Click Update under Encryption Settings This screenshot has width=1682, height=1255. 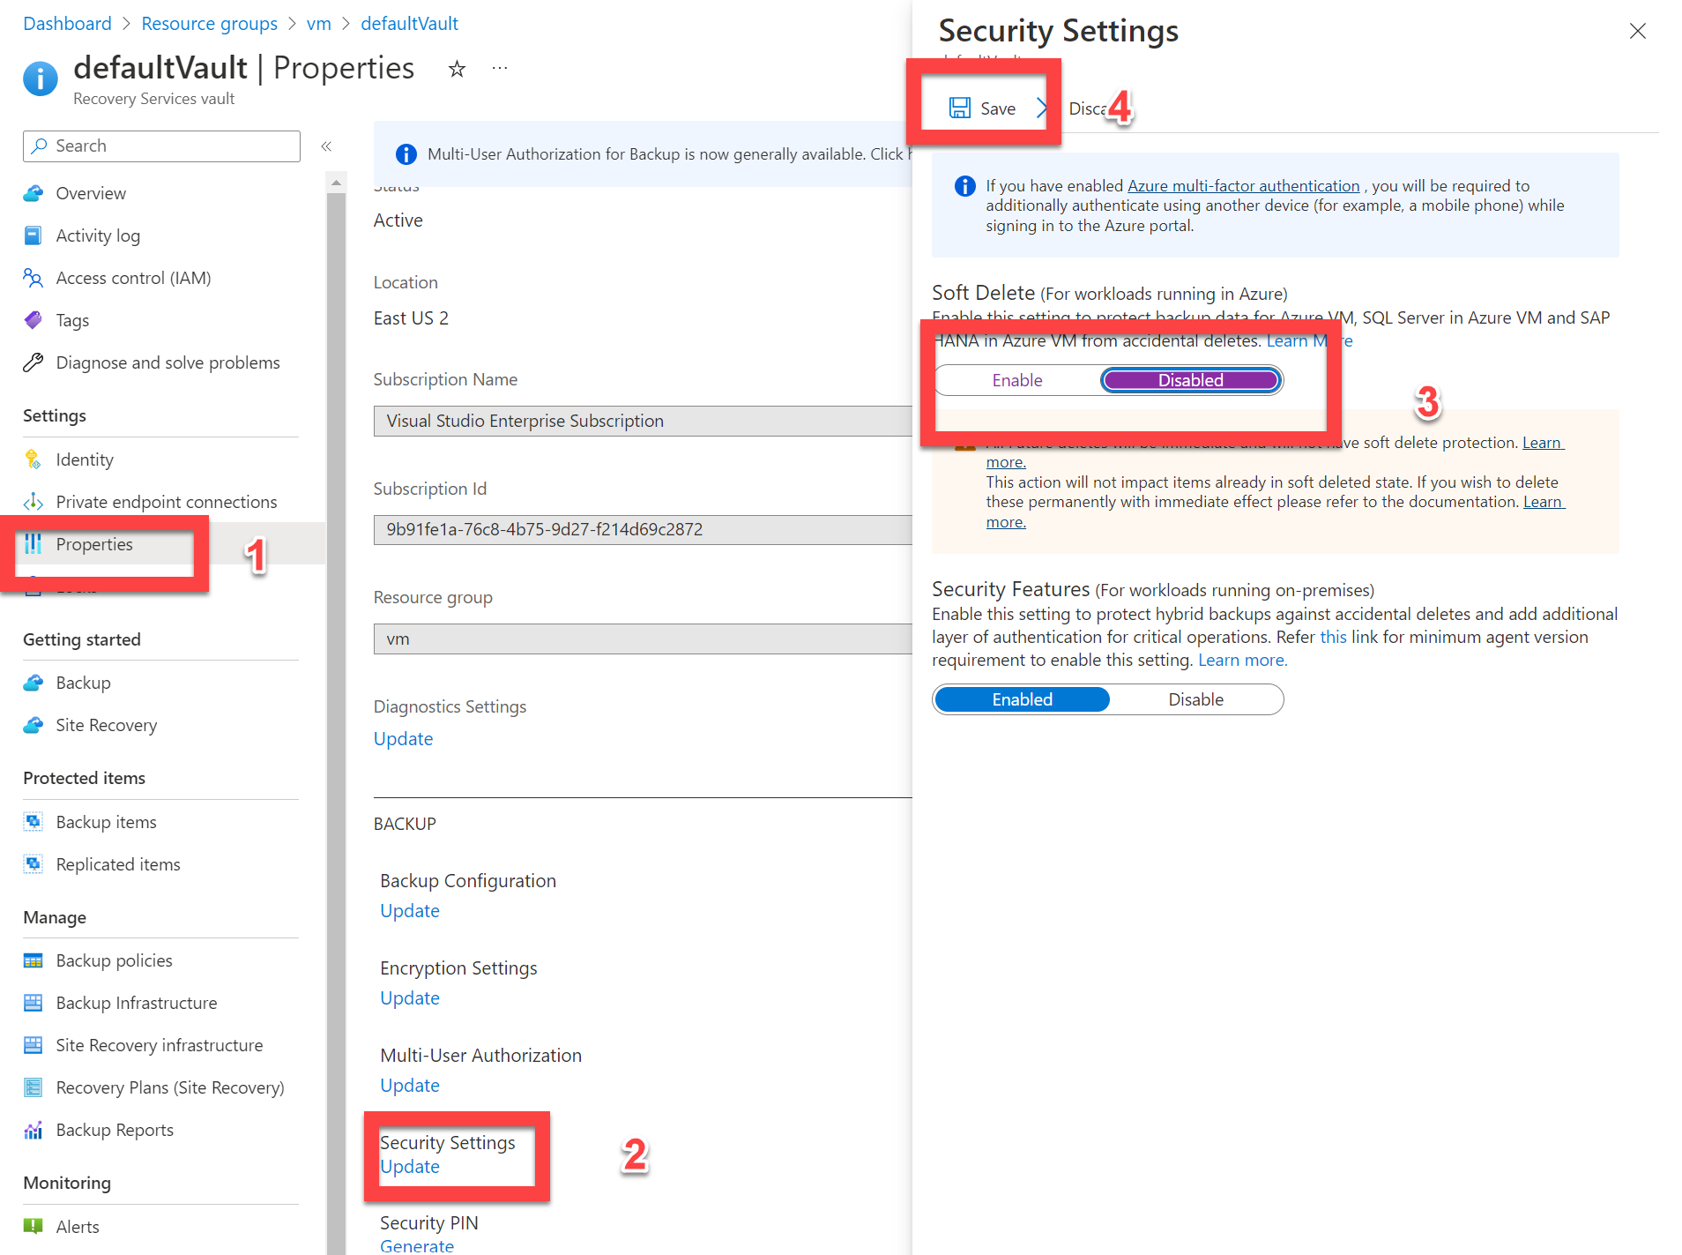410,998
